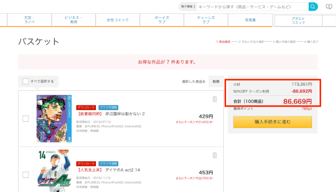Click the ダイヤのA act2 14 cover thumbnail

(x=53, y=171)
